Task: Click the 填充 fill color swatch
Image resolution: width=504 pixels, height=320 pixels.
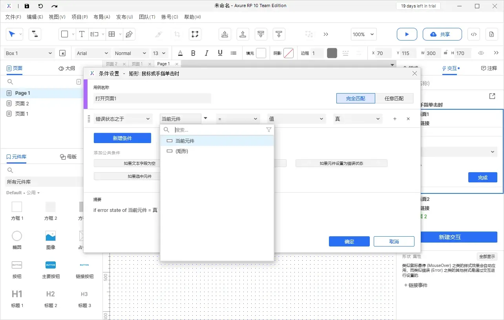Action: 261,53
